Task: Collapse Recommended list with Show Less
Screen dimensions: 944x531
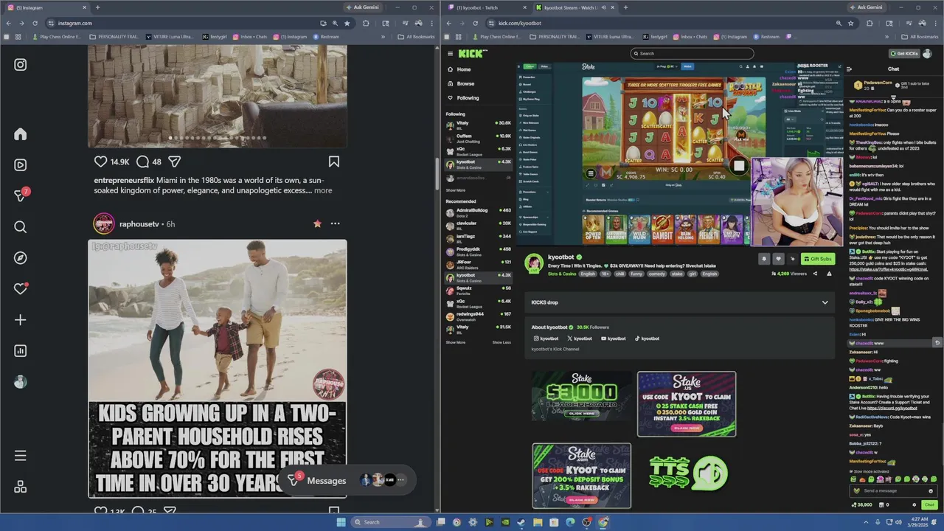Action: [502, 342]
